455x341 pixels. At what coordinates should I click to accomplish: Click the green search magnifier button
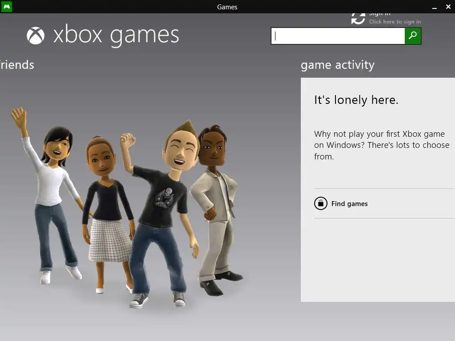point(413,36)
